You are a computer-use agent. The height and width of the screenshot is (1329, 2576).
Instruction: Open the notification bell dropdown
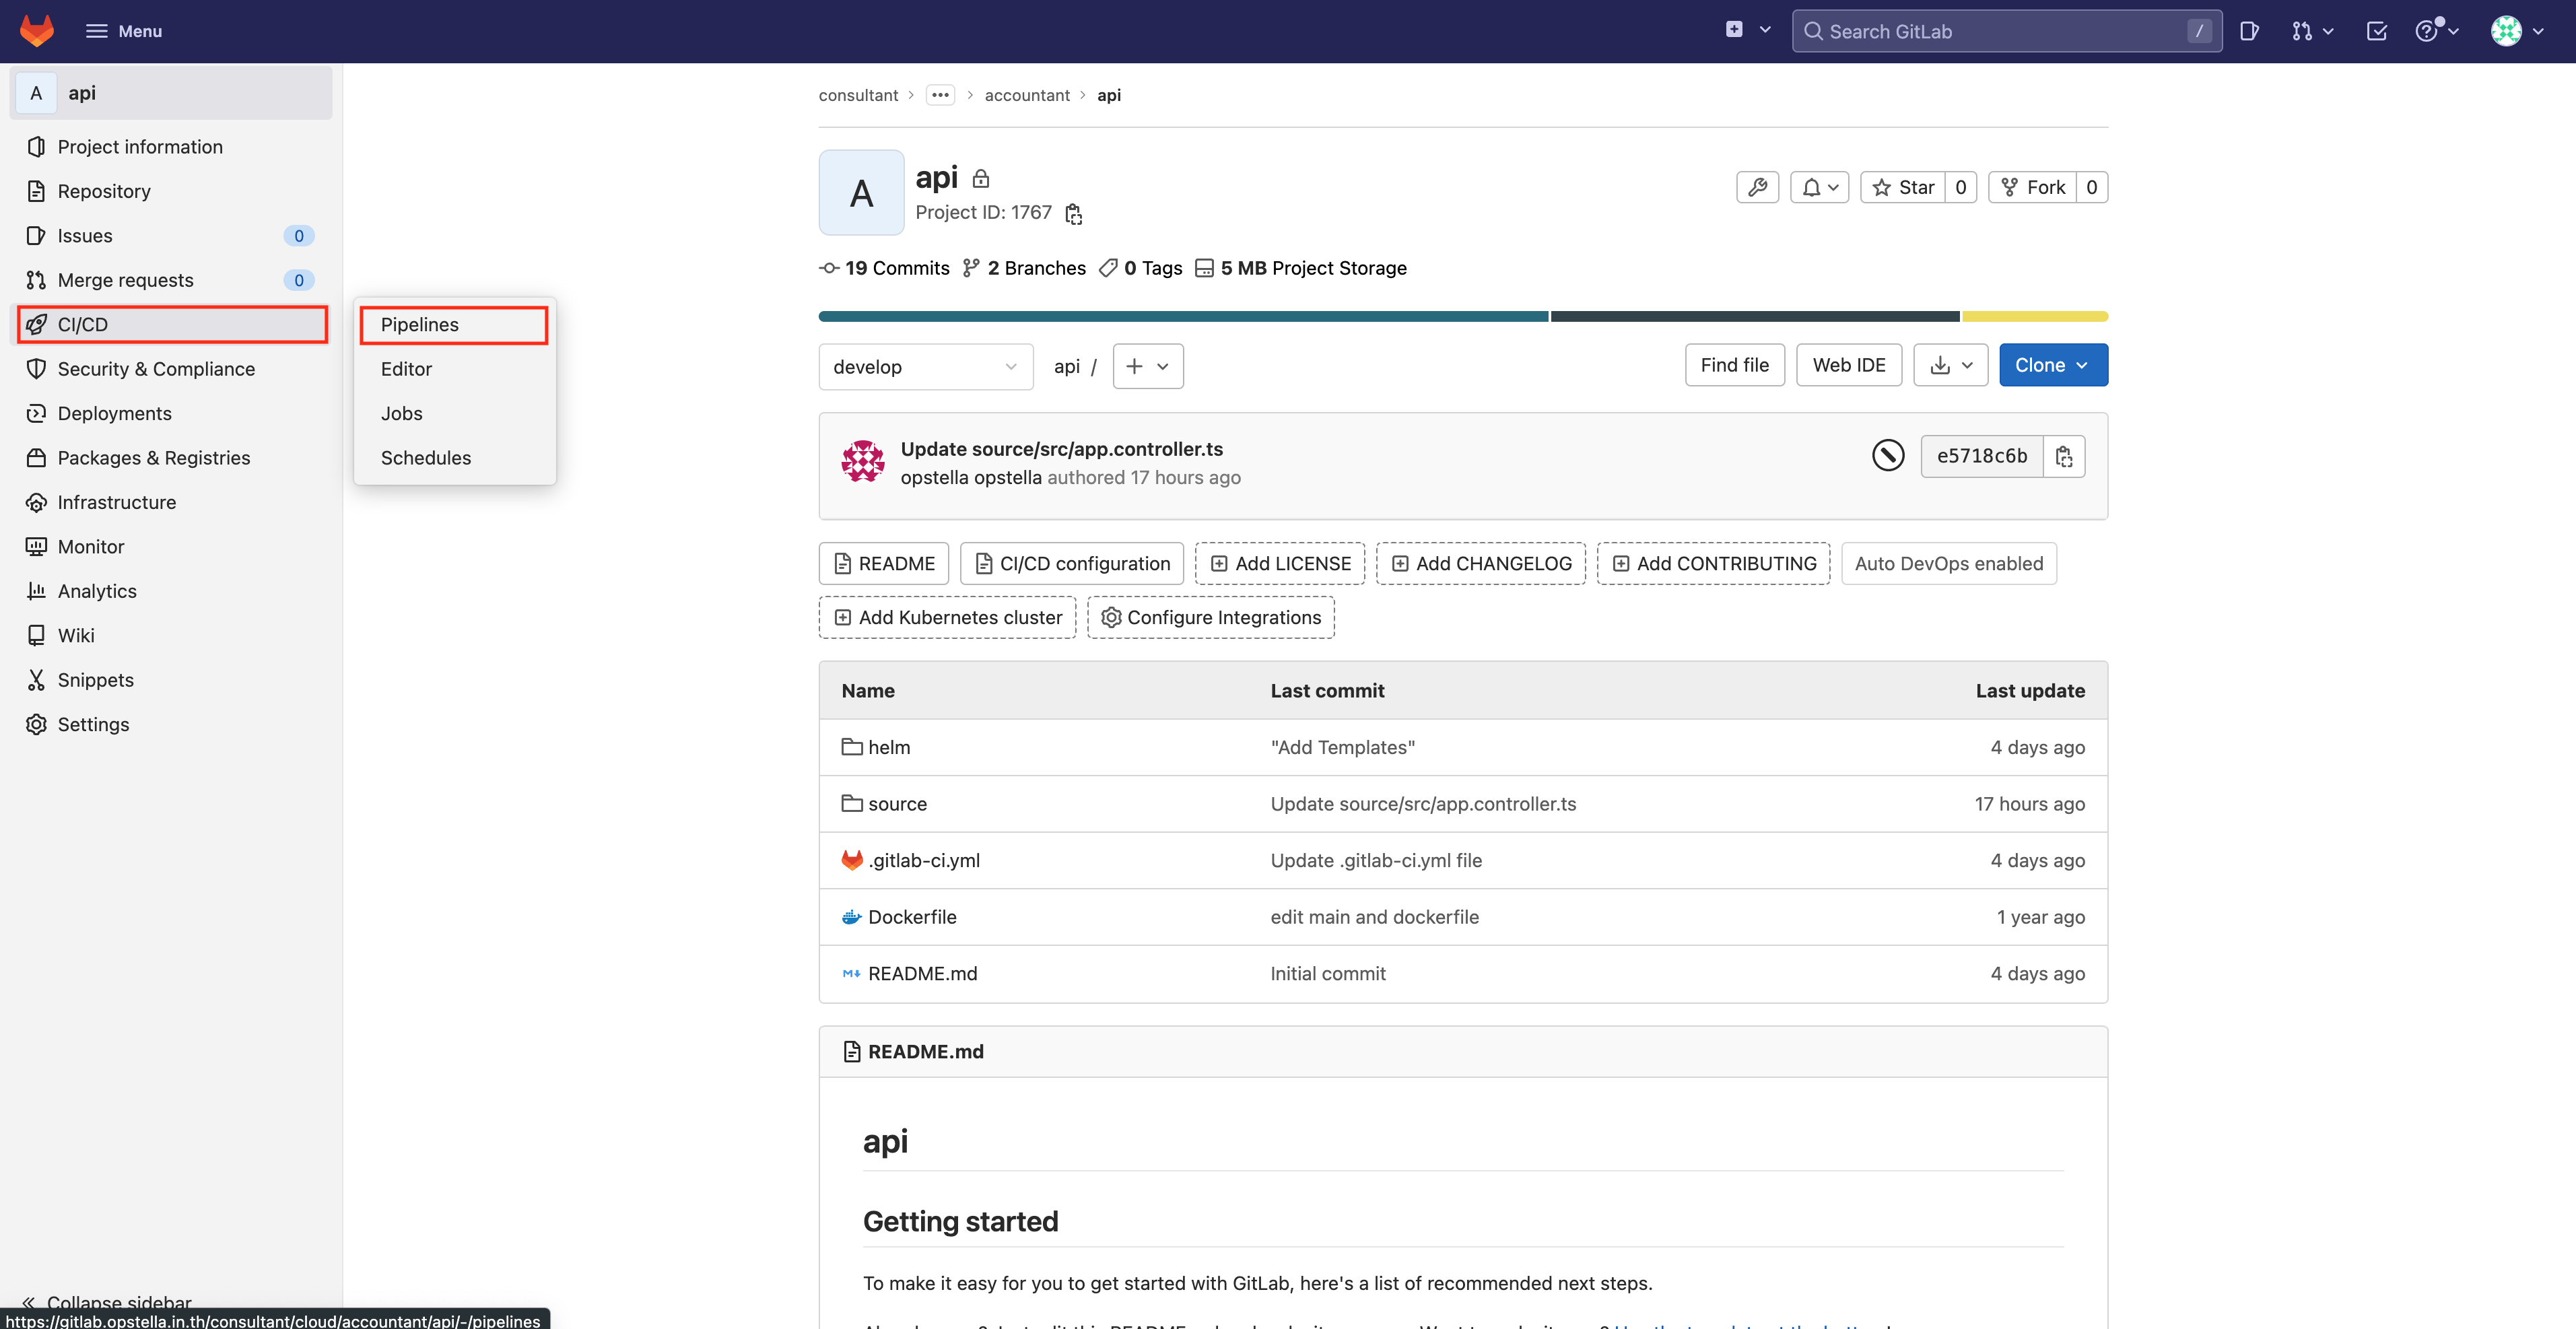(1819, 187)
